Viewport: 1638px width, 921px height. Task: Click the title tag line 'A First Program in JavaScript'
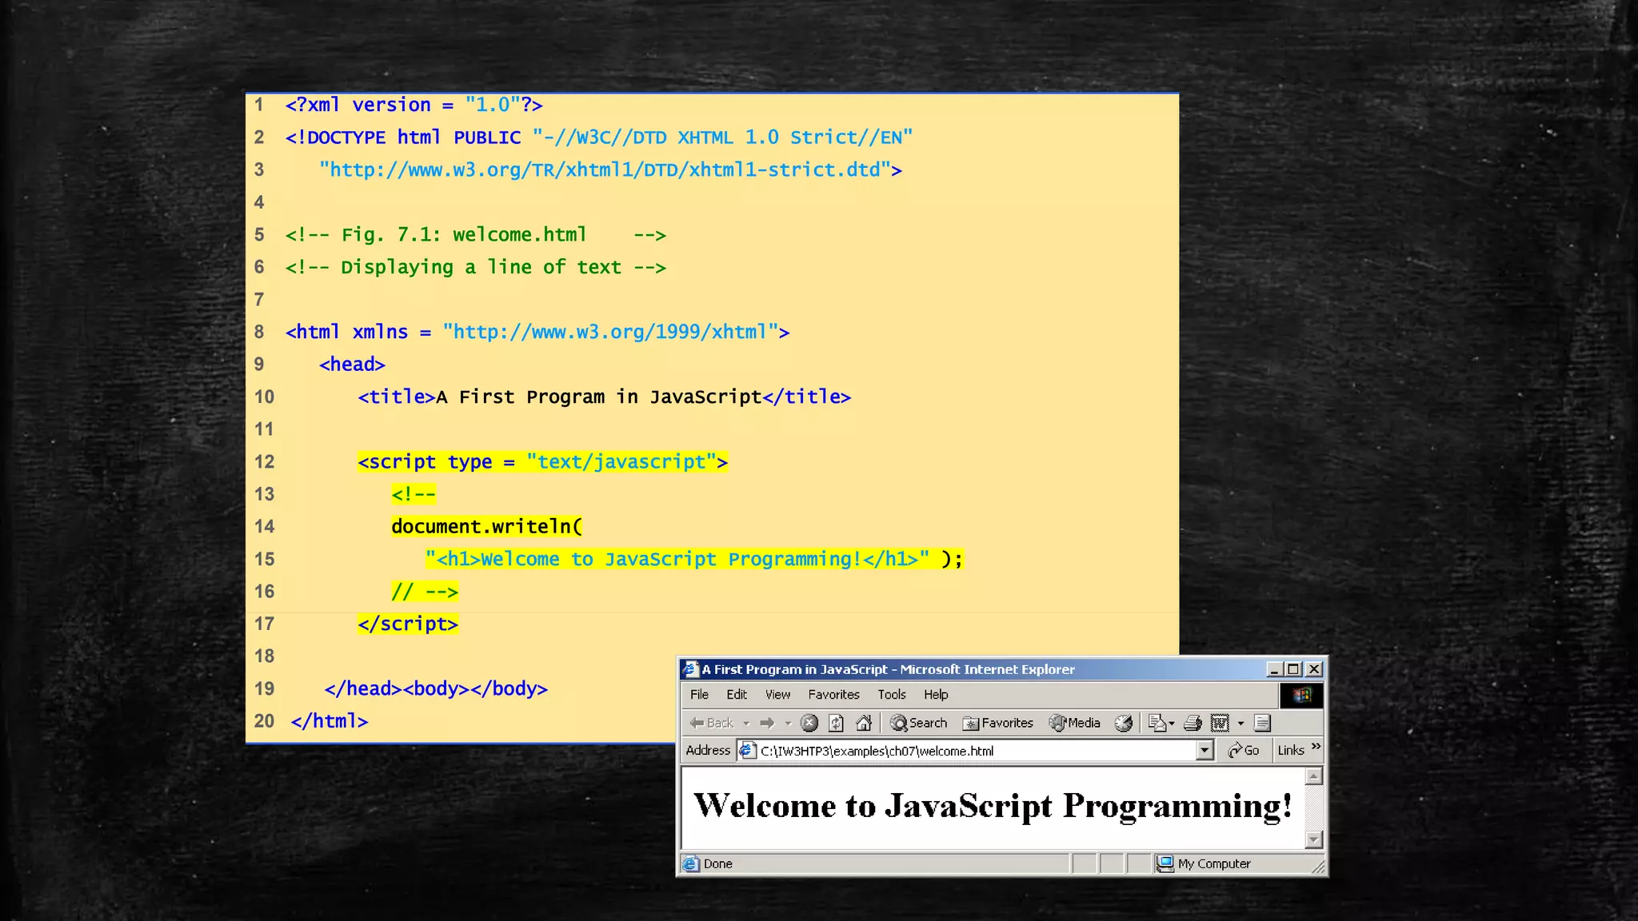click(x=605, y=397)
